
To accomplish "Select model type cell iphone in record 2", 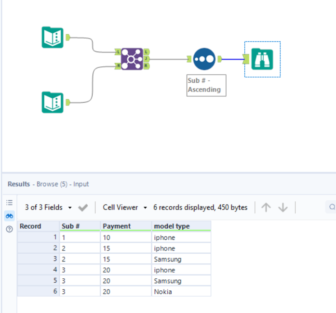I will [181, 248].
